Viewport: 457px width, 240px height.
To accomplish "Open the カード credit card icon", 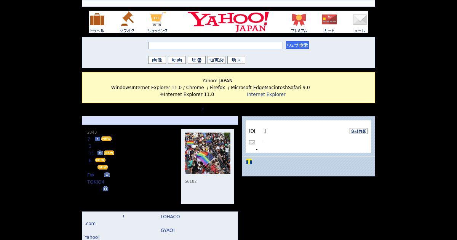I will [329, 22].
